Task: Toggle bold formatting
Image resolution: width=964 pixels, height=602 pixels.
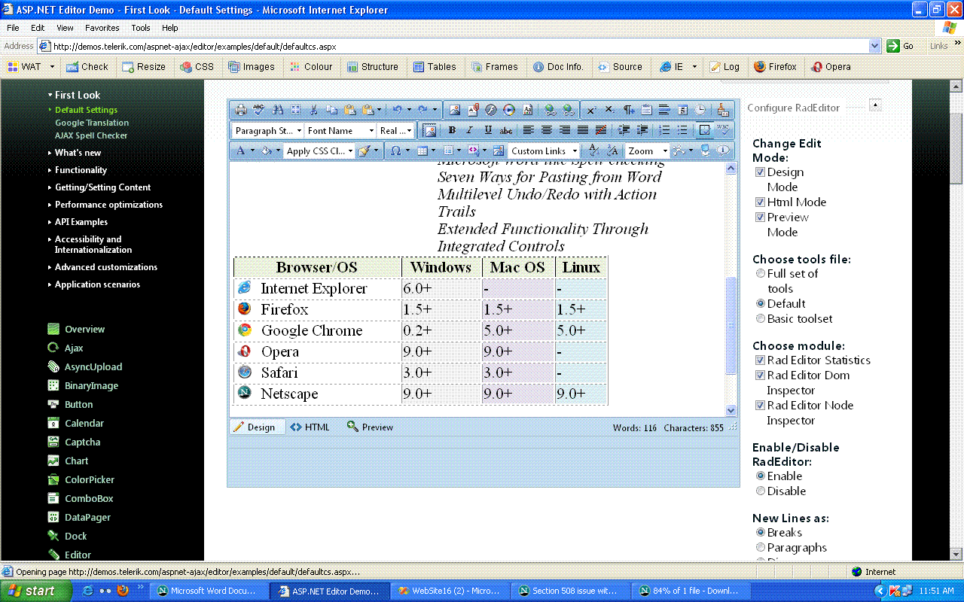Action: [x=452, y=130]
